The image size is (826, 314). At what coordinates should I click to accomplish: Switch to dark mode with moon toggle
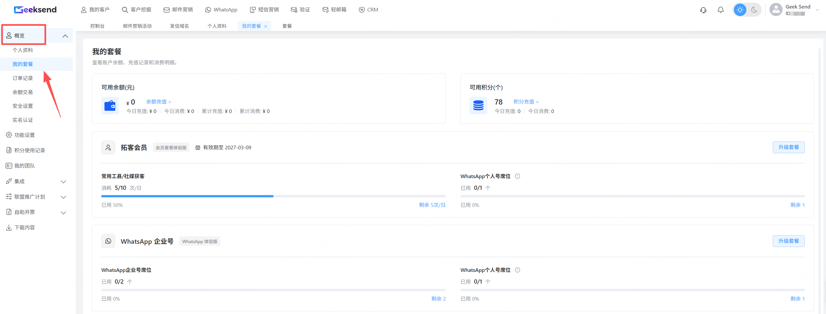tap(754, 10)
